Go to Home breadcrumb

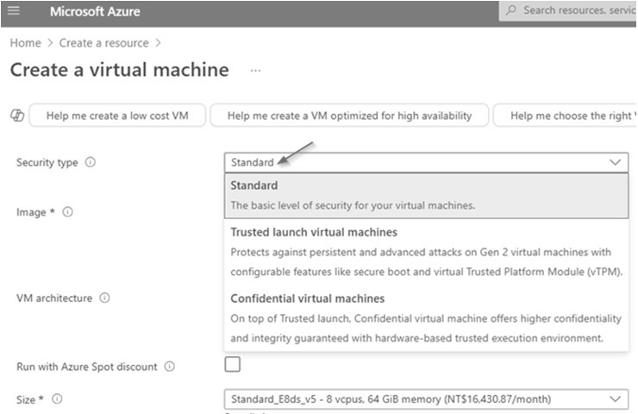25,43
